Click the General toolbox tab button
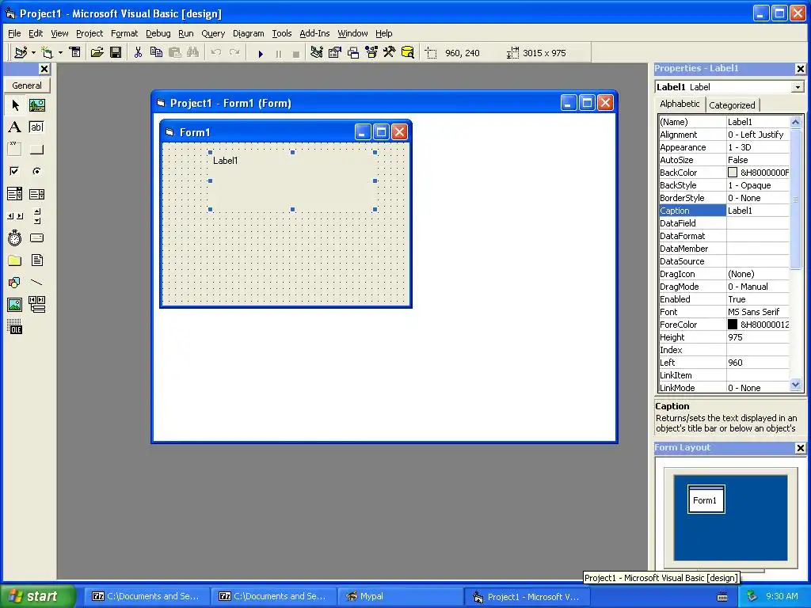The height and width of the screenshot is (608, 811). [x=27, y=85]
